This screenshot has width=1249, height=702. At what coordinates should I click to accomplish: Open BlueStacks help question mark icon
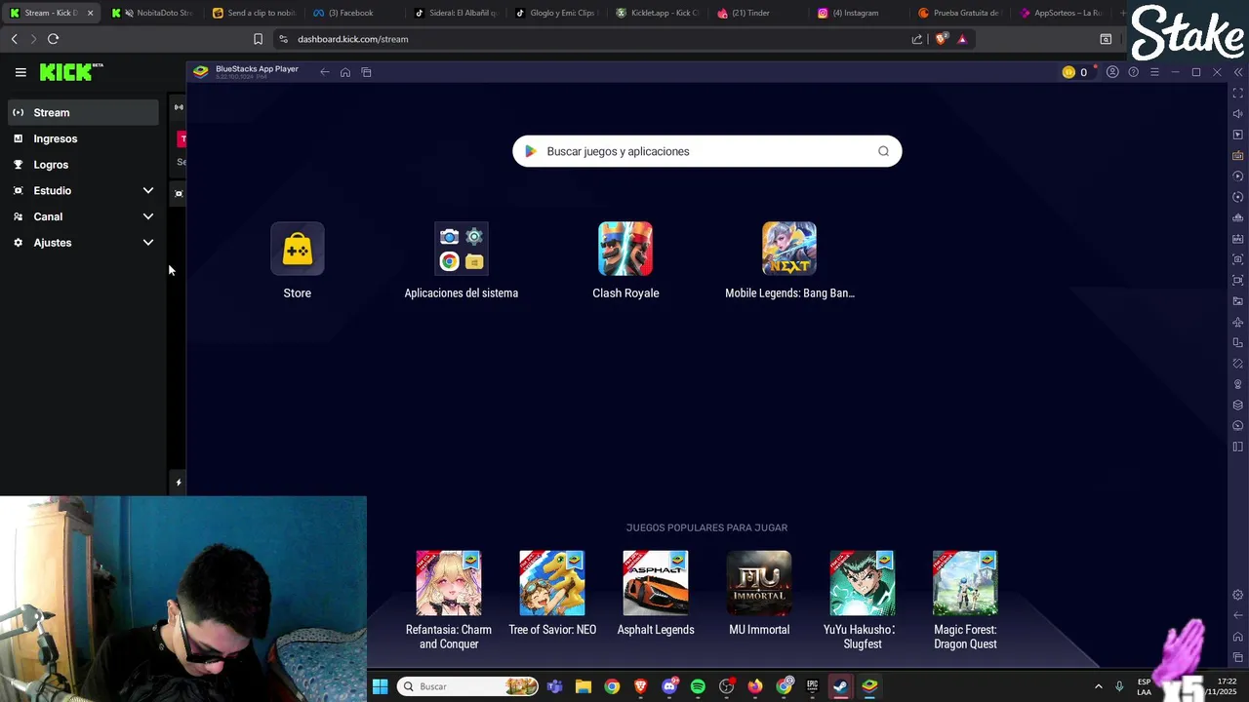[x=1133, y=72]
